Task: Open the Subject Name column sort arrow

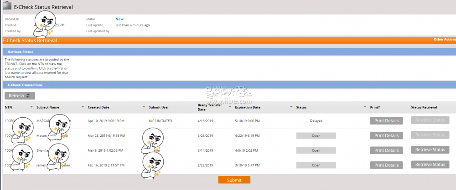Action: click(83, 107)
